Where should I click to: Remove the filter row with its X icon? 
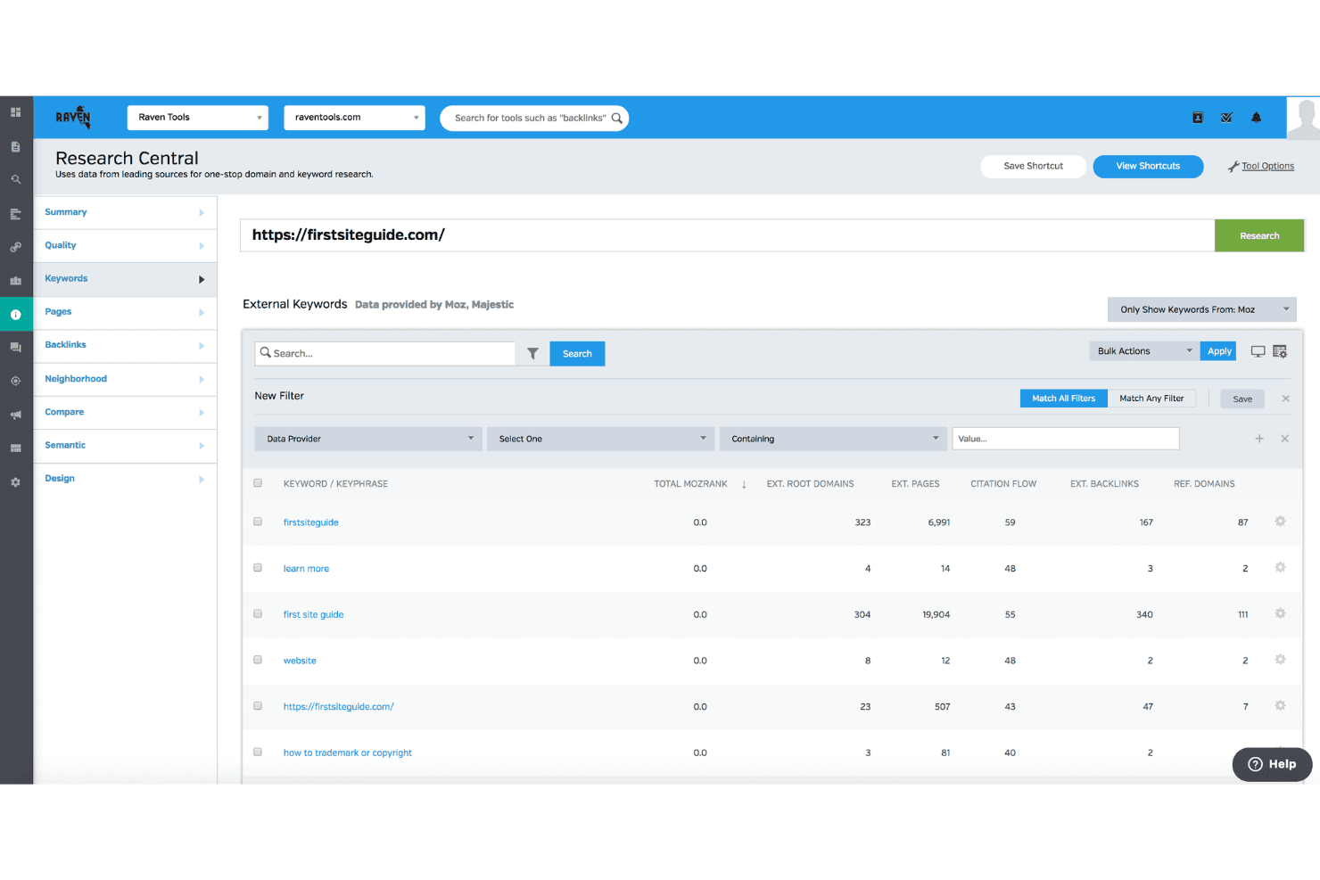[x=1284, y=439]
